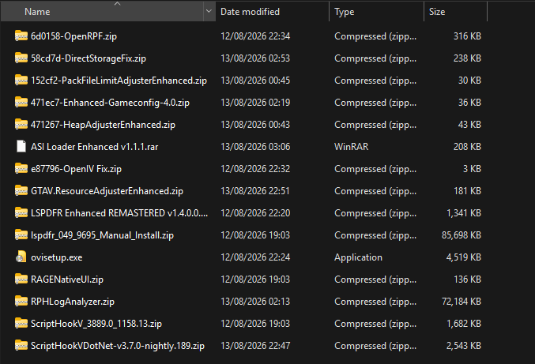Open the Name column filter dropdown arrow
This screenshot has height=364, width=535.
coord(209,11)
